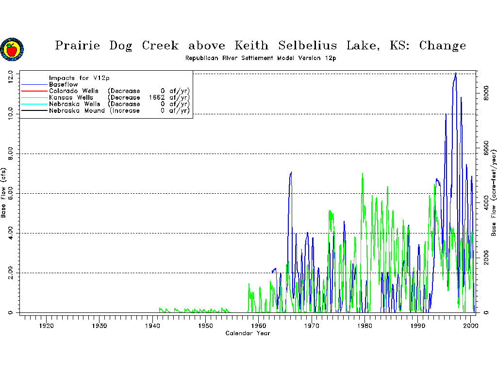Click the 2000 right axis acre-feet label
This screenshot has width=497, height=372.
(486, 258)
